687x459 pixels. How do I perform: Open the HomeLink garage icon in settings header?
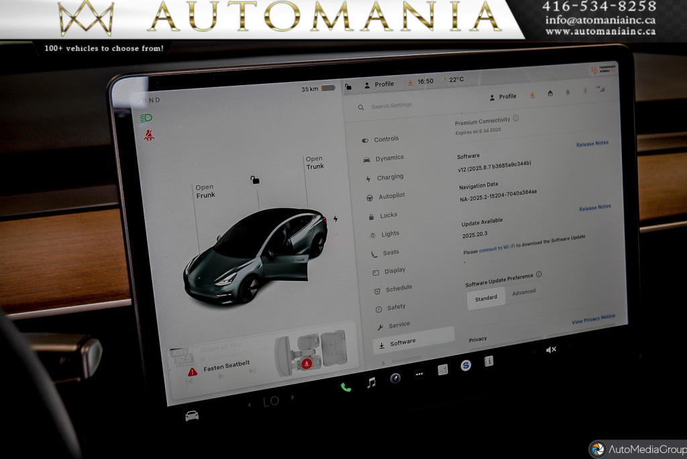(x=550, y=94)
